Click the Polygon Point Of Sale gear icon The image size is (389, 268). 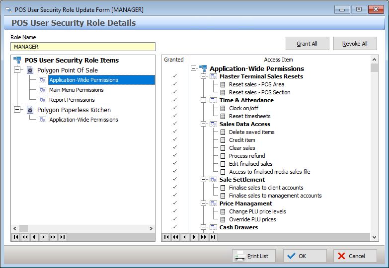click(30, 70)
